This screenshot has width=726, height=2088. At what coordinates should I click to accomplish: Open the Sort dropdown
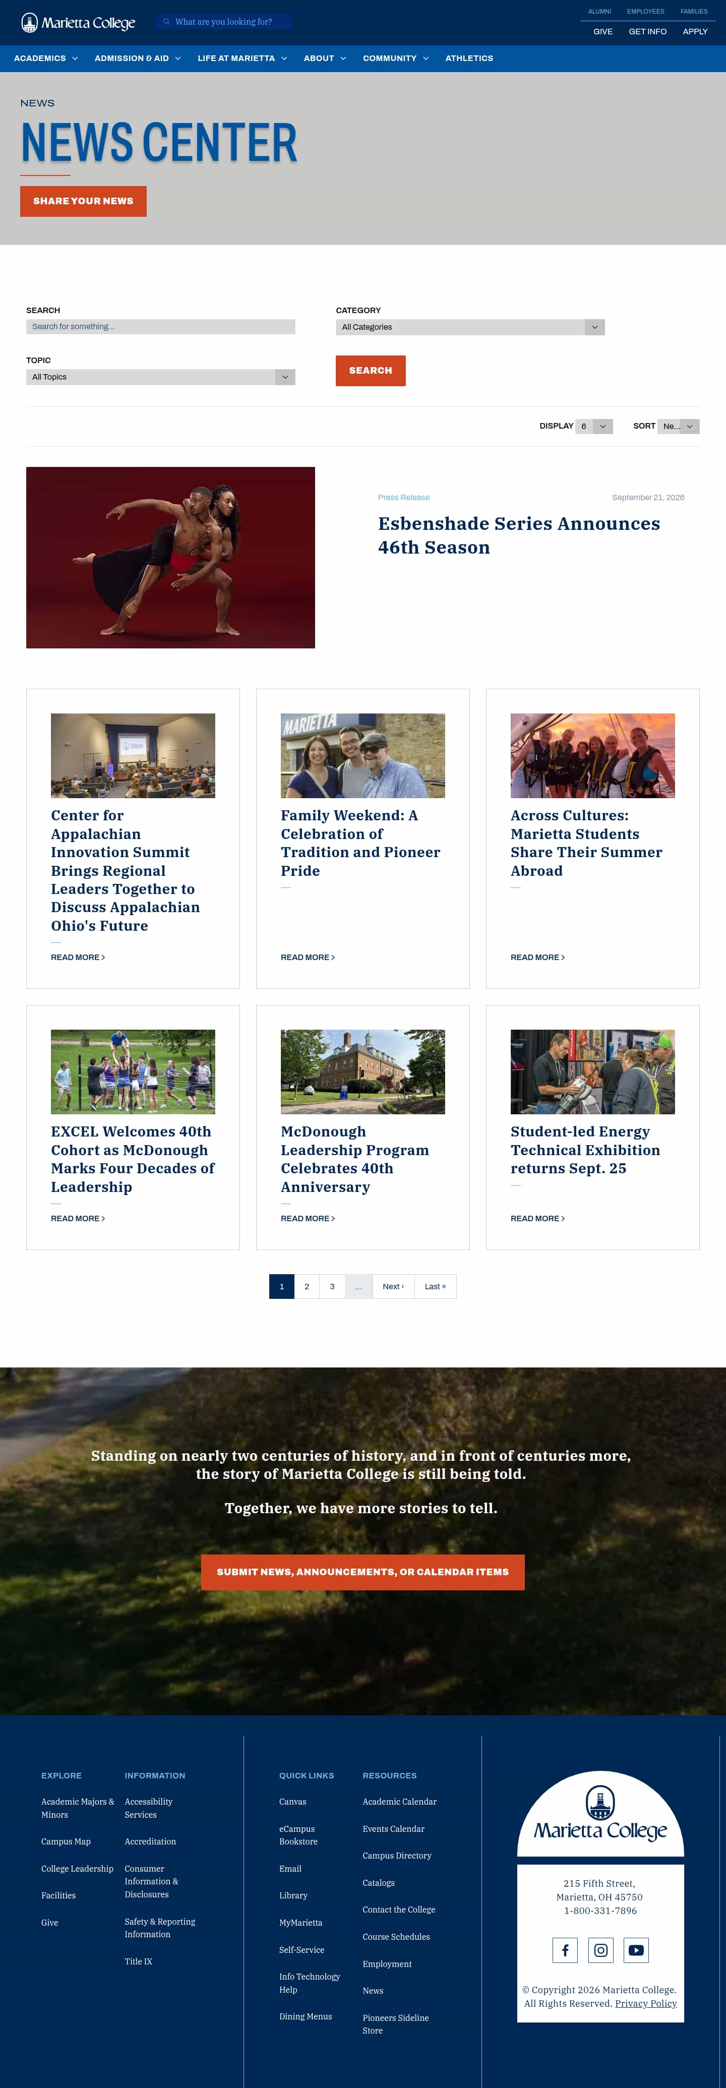(678, 427)
